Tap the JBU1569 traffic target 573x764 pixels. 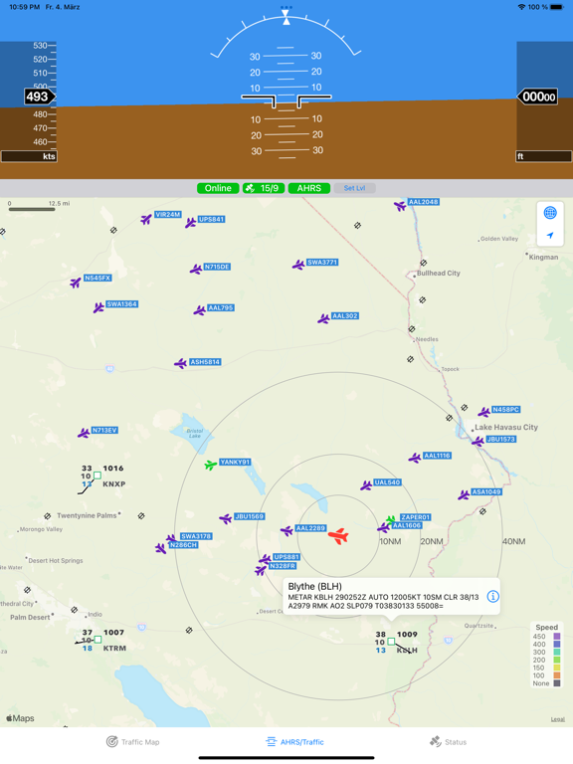point(226,519)
